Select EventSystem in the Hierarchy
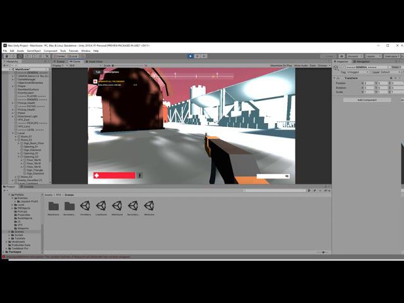Image resolution: width=404 pixels, height=303 pixels. pyautogui.click(x=26, y=93)
